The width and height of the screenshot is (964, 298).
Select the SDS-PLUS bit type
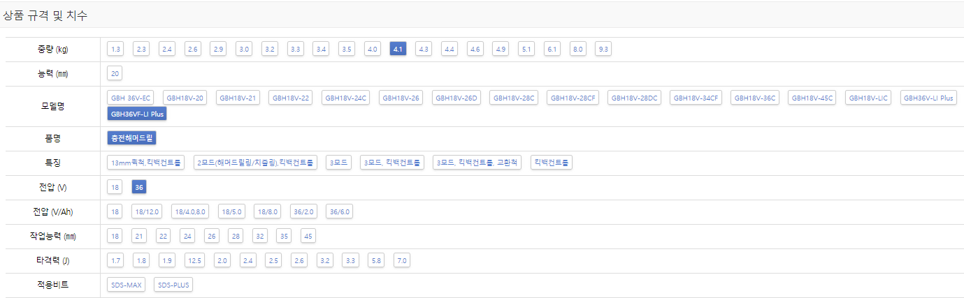173,285
